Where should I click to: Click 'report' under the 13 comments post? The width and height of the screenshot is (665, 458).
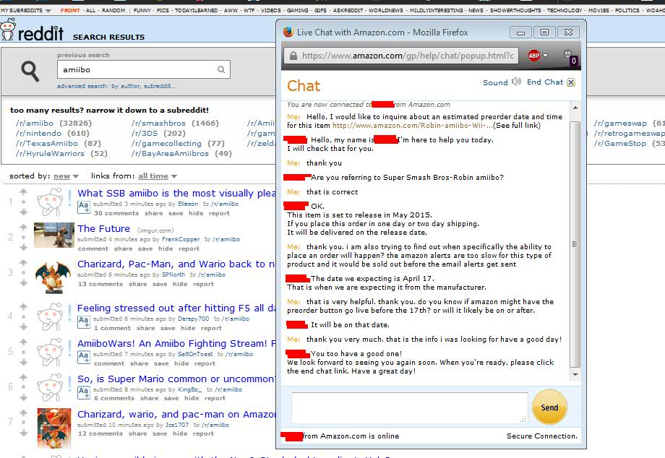(203, 284)
